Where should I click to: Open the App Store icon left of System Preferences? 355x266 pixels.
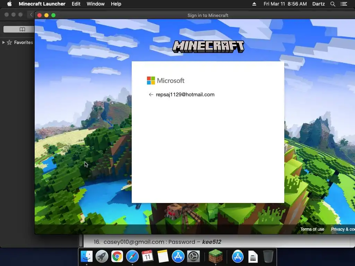click(178, 257)
